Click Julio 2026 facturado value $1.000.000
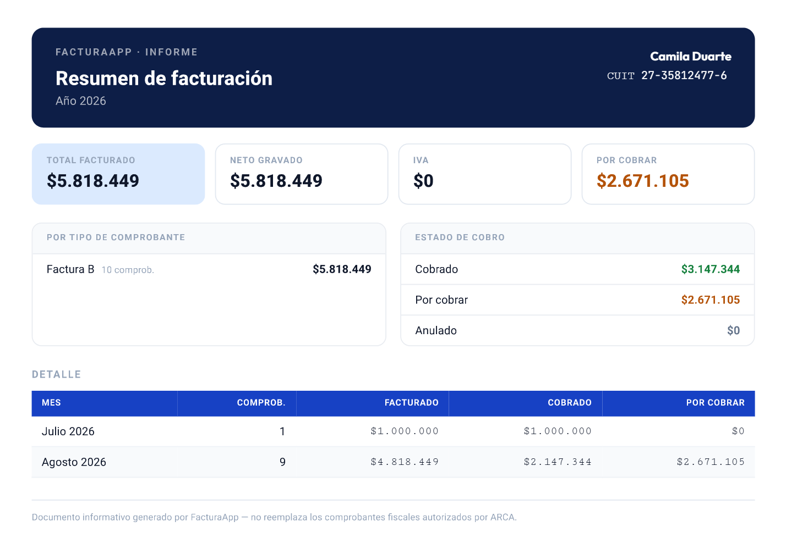 click(x=405, y=431)
